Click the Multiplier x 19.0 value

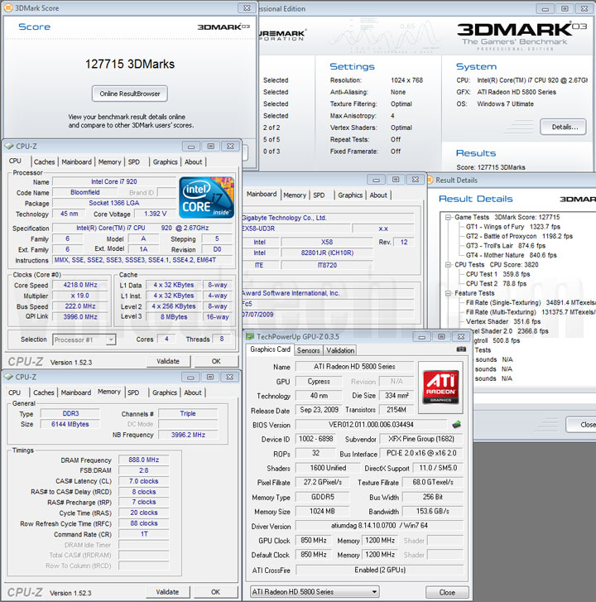pyautogui.click(x=80, y=296)
